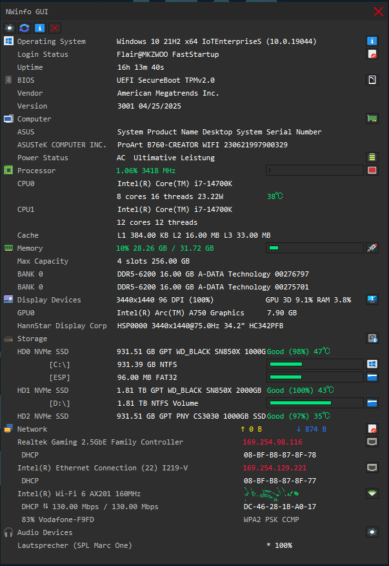This screenshot has height=566, width=389.
Task: Click the headphones icon beside Audio Devices
Action: 8,532
